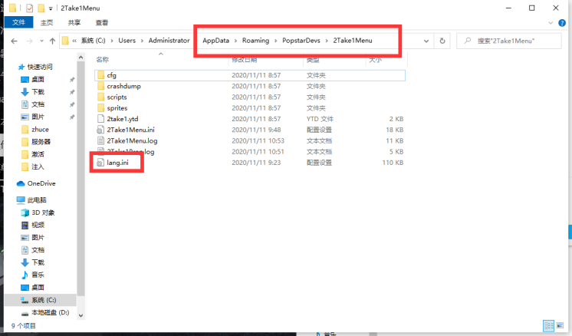Click the 110 KB size cell
The width and height of the screenshot is (572, 336).
393,163
